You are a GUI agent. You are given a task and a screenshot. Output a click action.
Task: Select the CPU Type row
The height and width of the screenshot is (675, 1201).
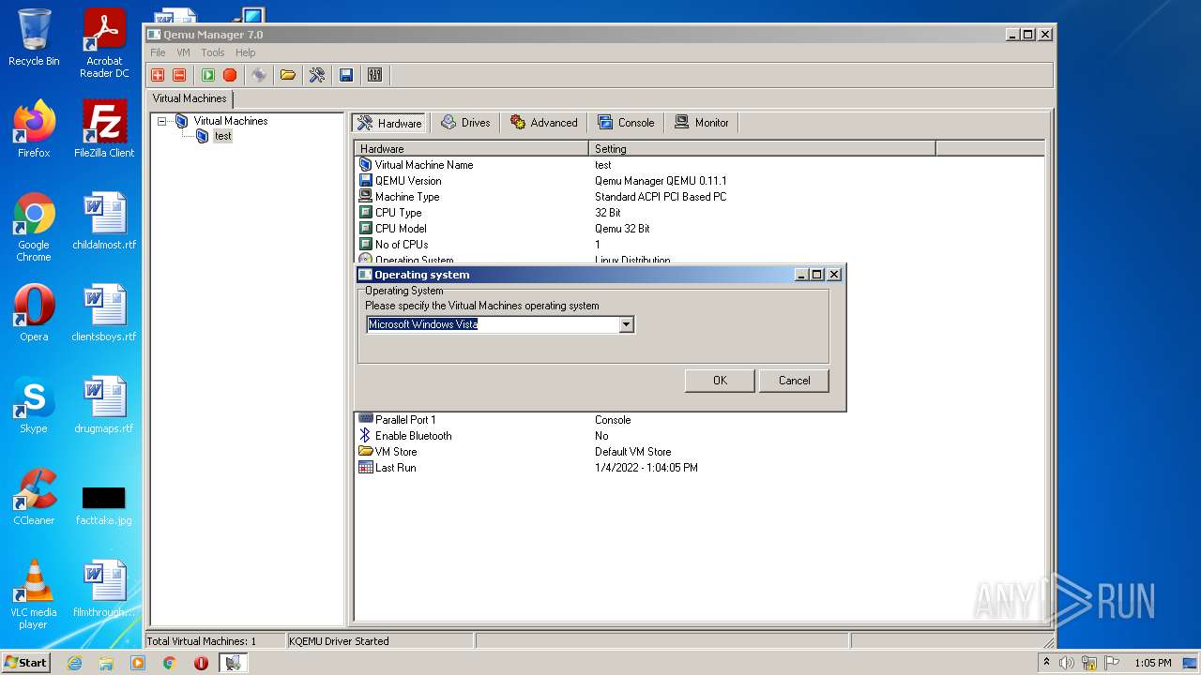(699, 213)
